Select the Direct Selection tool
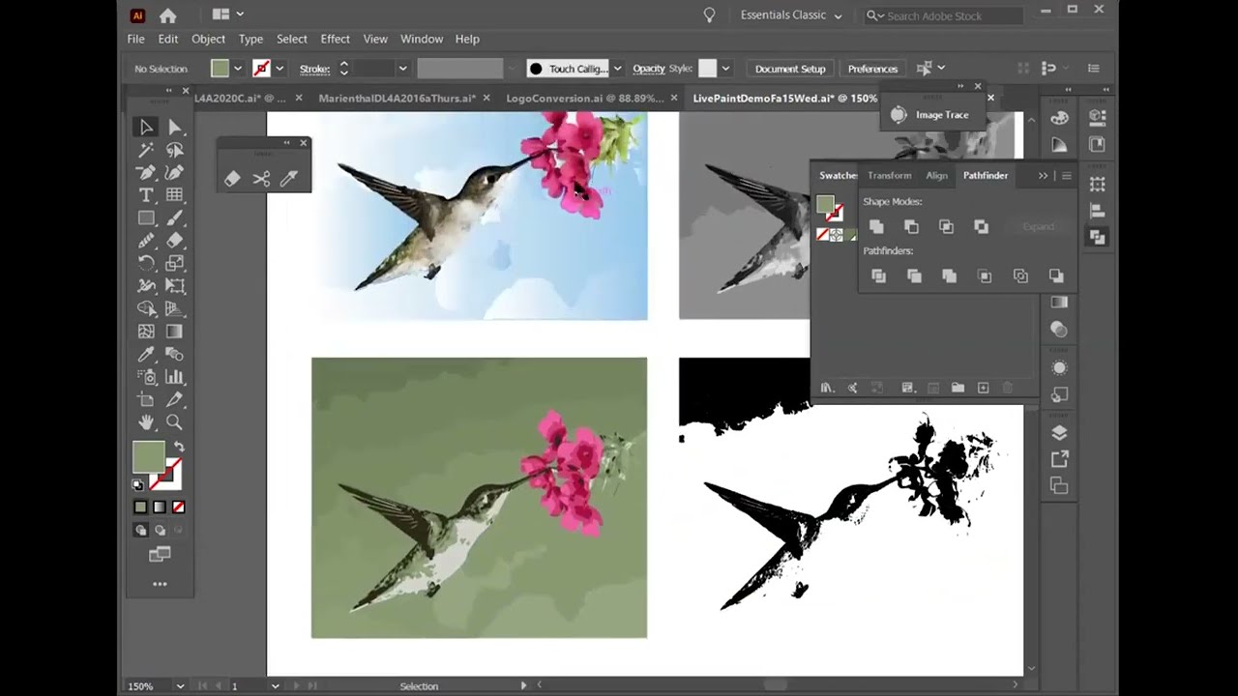This screenshot has height=696, width=1238. (x=175, y=127)
